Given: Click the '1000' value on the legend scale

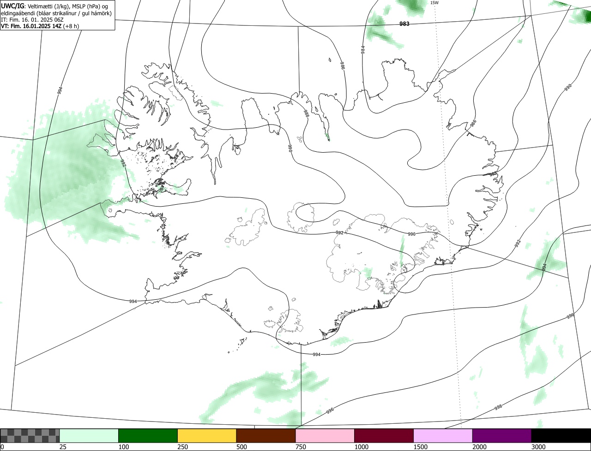Looking at the screenshot, I should pos(361,447).
